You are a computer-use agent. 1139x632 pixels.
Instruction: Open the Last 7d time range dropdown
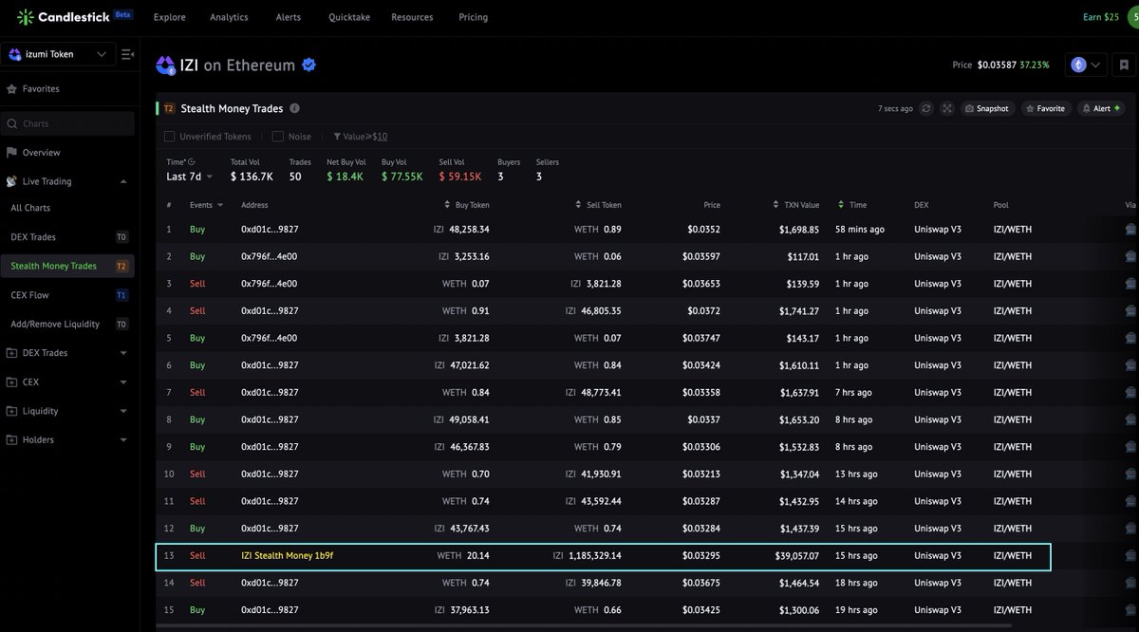click(x=190, y=177)
